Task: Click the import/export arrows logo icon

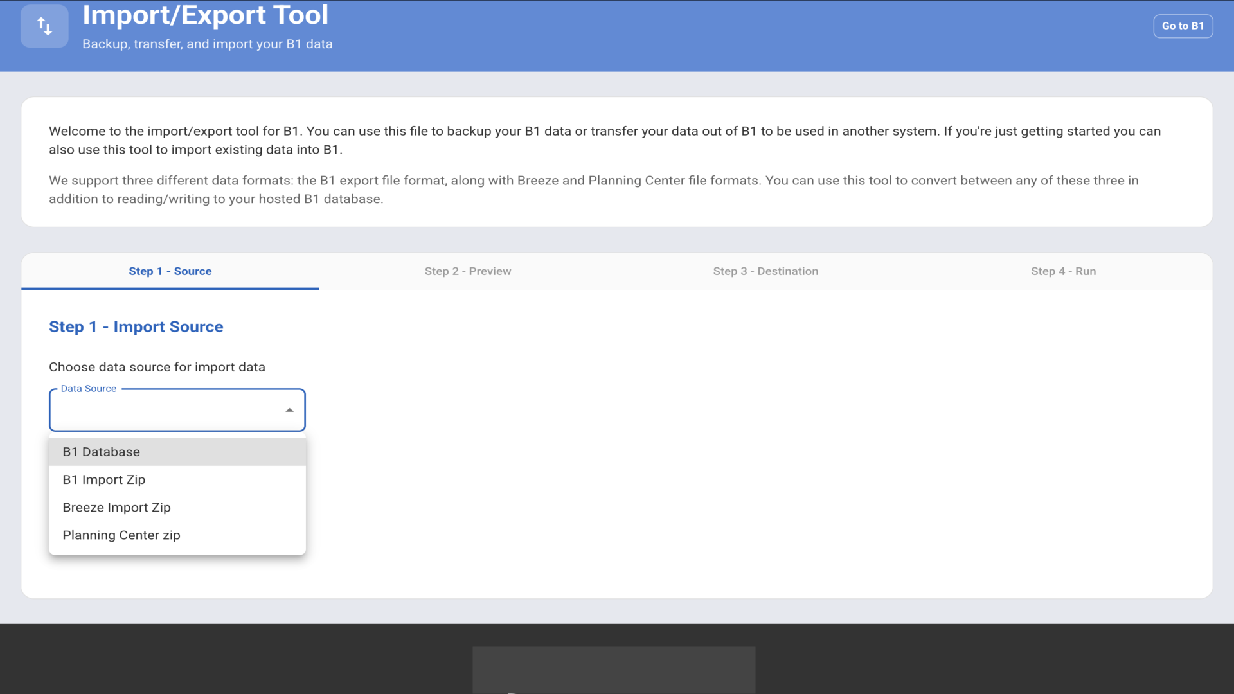Action: click(x=44, y=26)
